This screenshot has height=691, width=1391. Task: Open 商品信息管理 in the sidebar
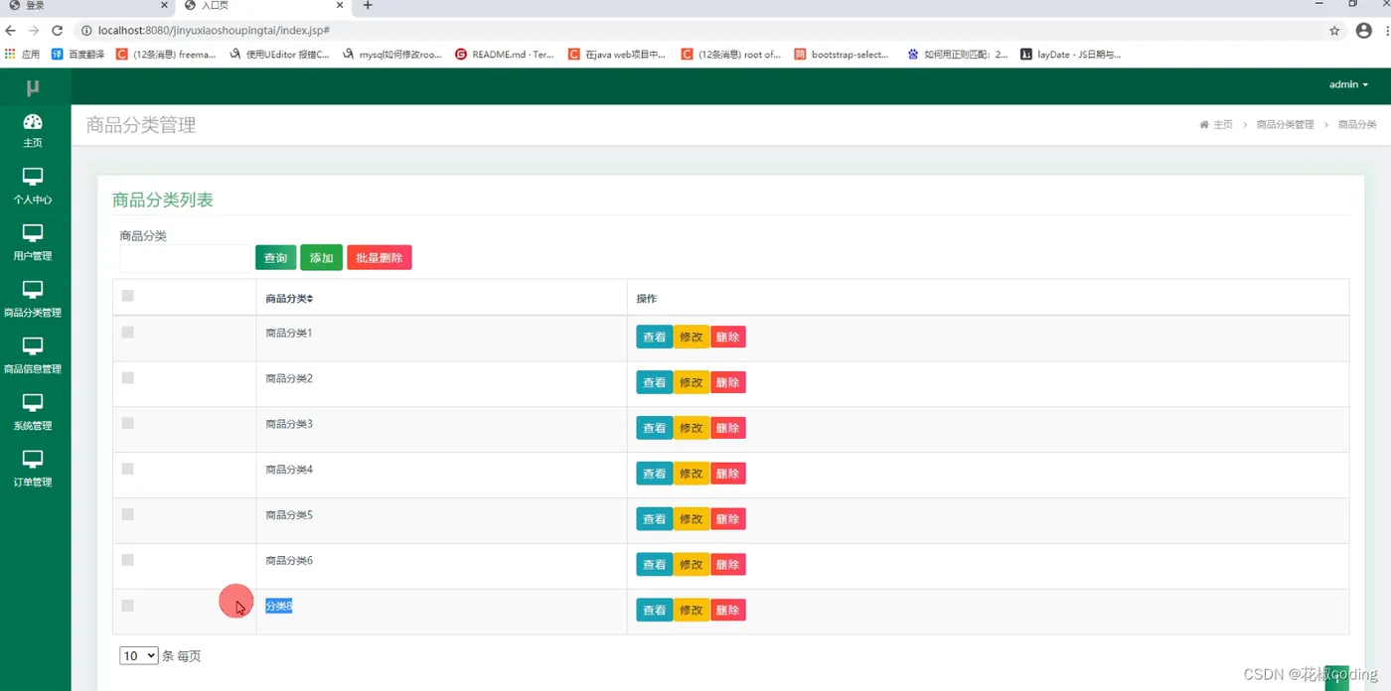33,355
